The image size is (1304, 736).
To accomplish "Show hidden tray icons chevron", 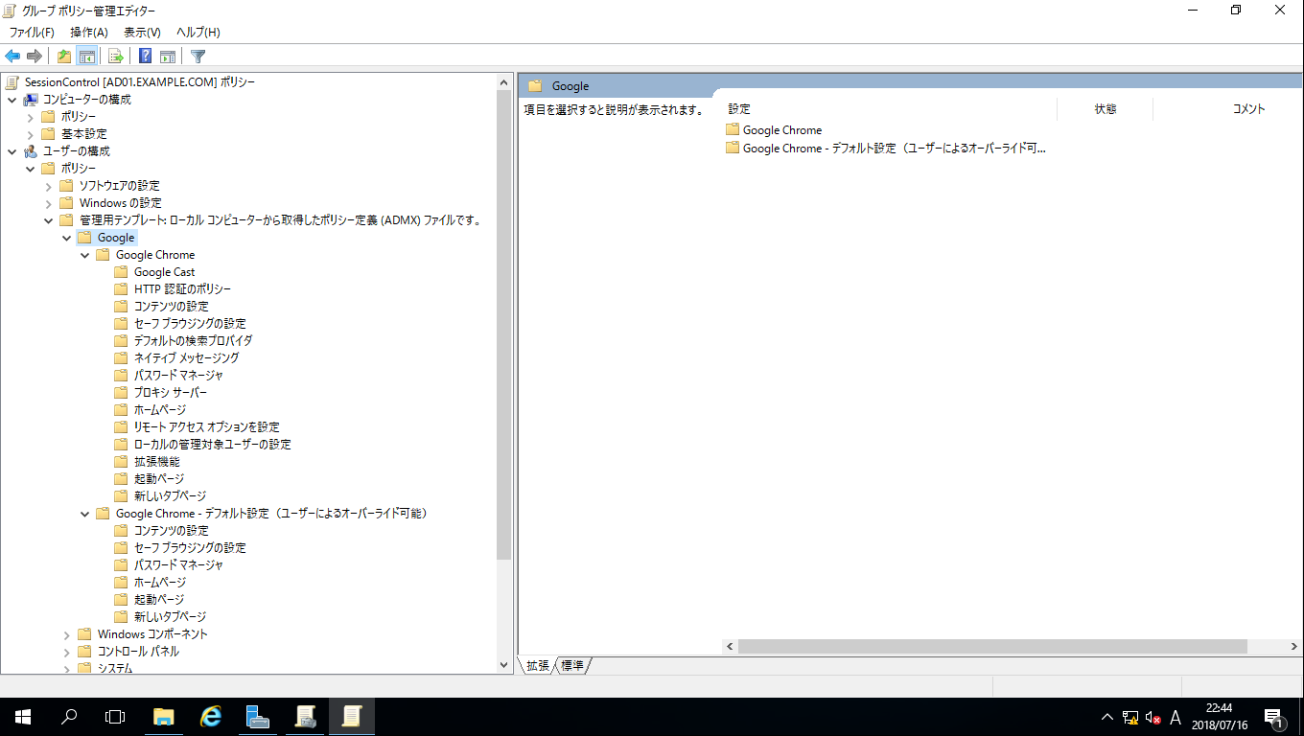I will 1107,717.
